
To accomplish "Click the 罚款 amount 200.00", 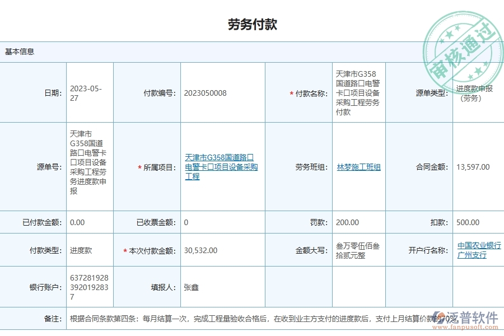I will (x=346, y=222).
